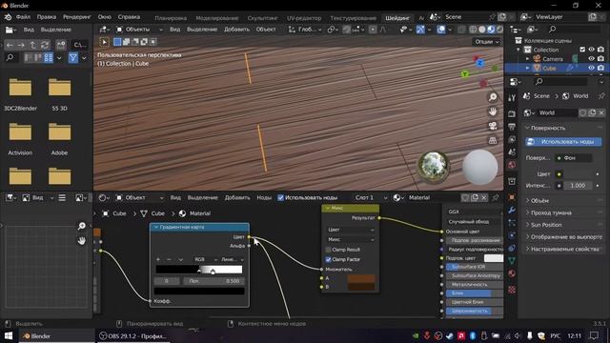Hide Cube in viewport via eye icon
The width and height of the screenshot is (610, 343).
click(591, 68)
